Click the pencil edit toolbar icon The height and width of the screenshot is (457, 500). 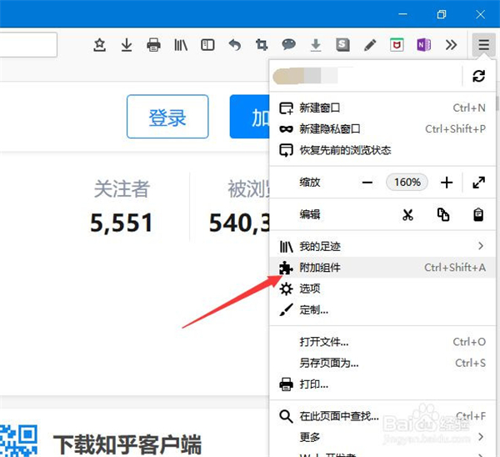click(x=370, y=45)
